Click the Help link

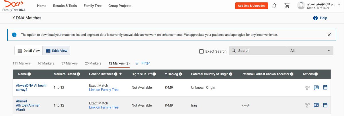click(x=323, y=18)
